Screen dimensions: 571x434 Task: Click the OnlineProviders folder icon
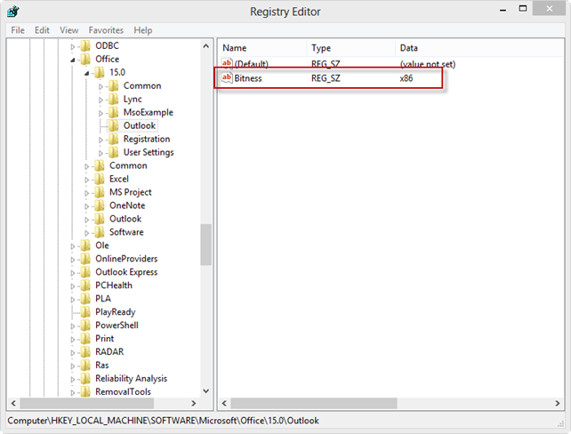85,259
